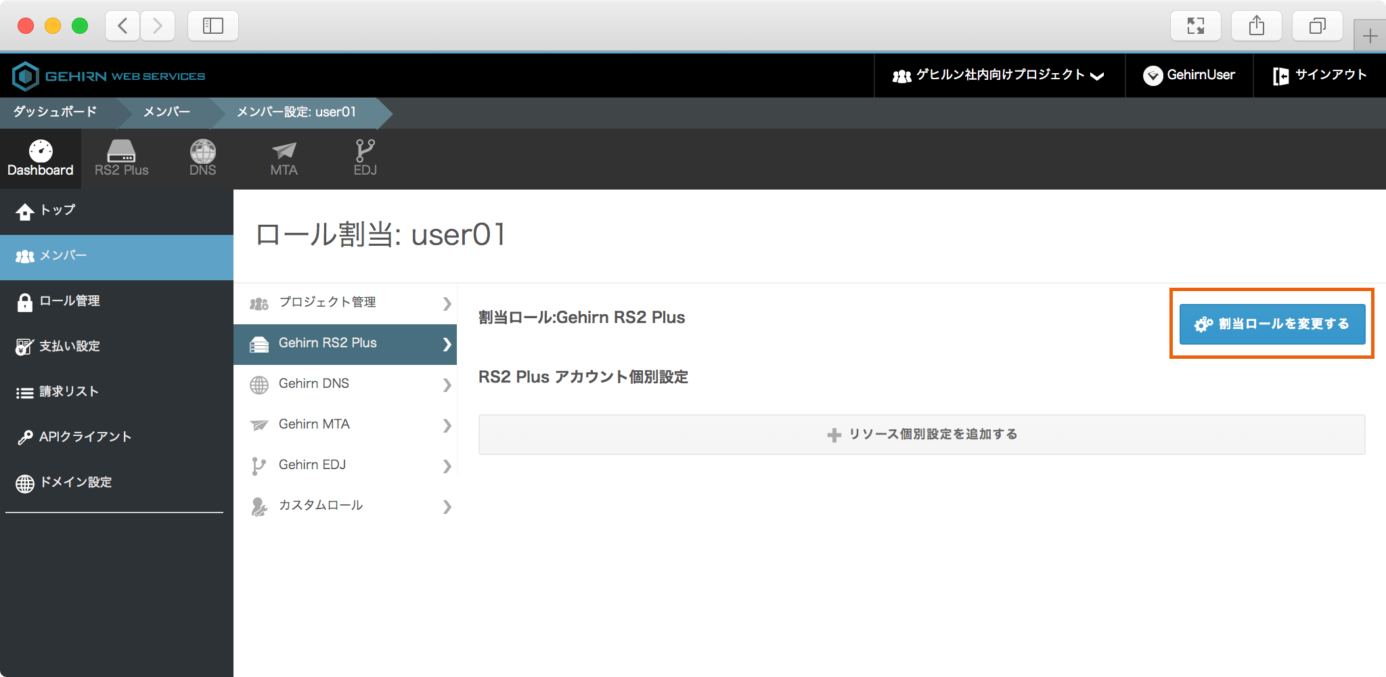Click the Gehirn Web Services logo
Image resolution: width=1386 pixels, height=677 pixels.
[109, 76]
